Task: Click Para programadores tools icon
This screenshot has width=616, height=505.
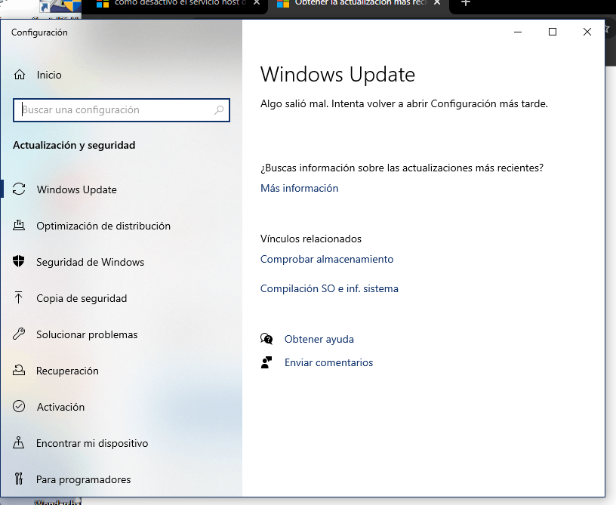Action: click(19, 479)
